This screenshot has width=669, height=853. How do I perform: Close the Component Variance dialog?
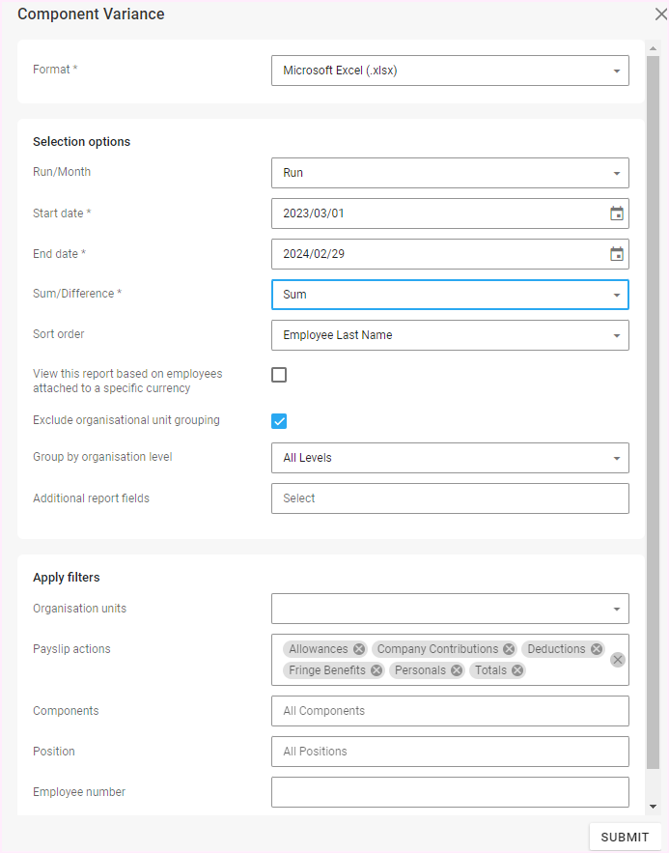(660, 14)
